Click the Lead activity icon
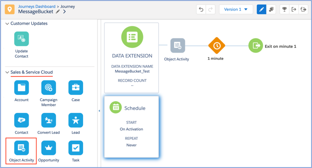The height and width of the screenshot is (168, 312). [x=76, y=120]
